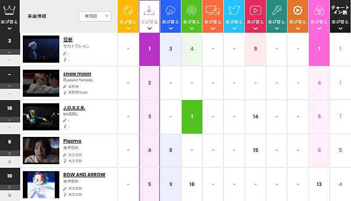Open the 怪獣 song link
351x201 pixels.
pos(68,40)
